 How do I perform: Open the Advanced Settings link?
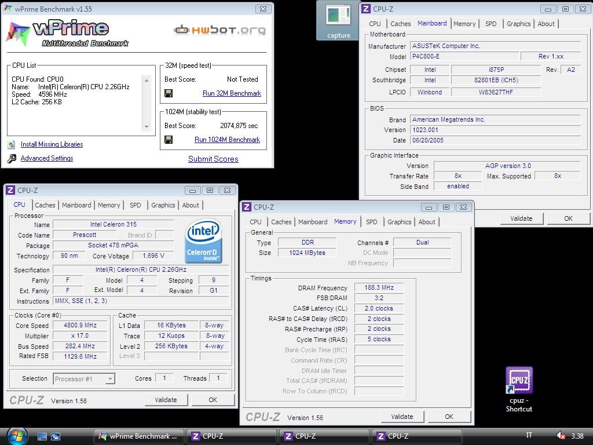47,158
